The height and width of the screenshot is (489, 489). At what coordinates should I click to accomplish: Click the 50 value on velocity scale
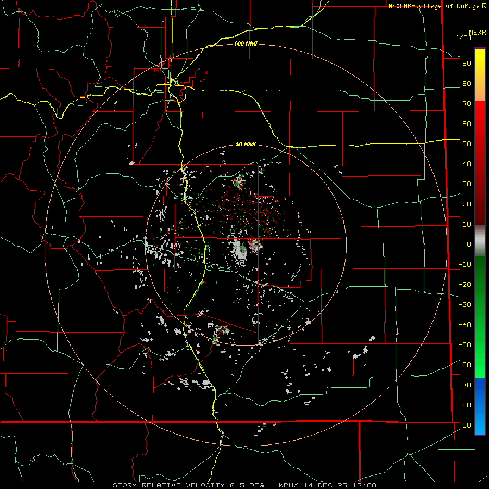tap(467, 144)
